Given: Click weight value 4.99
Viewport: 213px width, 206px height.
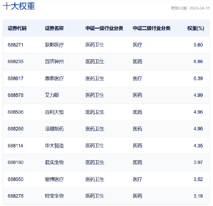Looking at the screenshot, I should click(x=198, y=95).
